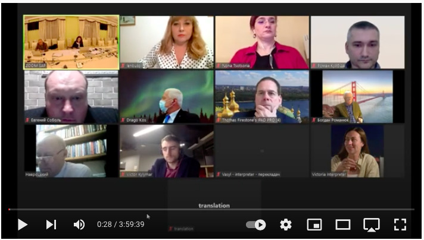Select the ZOOM conference room tile
Image resolution: width=424 pixels, height=240 pixels.
point(71,42)
